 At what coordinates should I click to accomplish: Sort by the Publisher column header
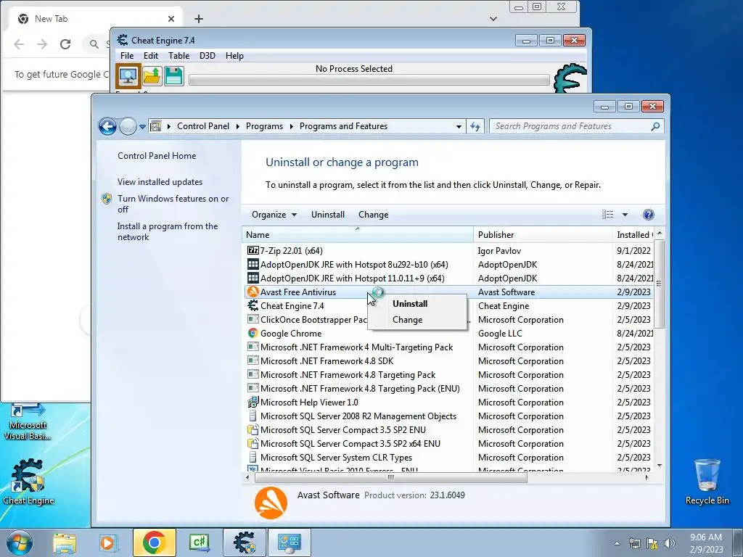coord(543,234)
